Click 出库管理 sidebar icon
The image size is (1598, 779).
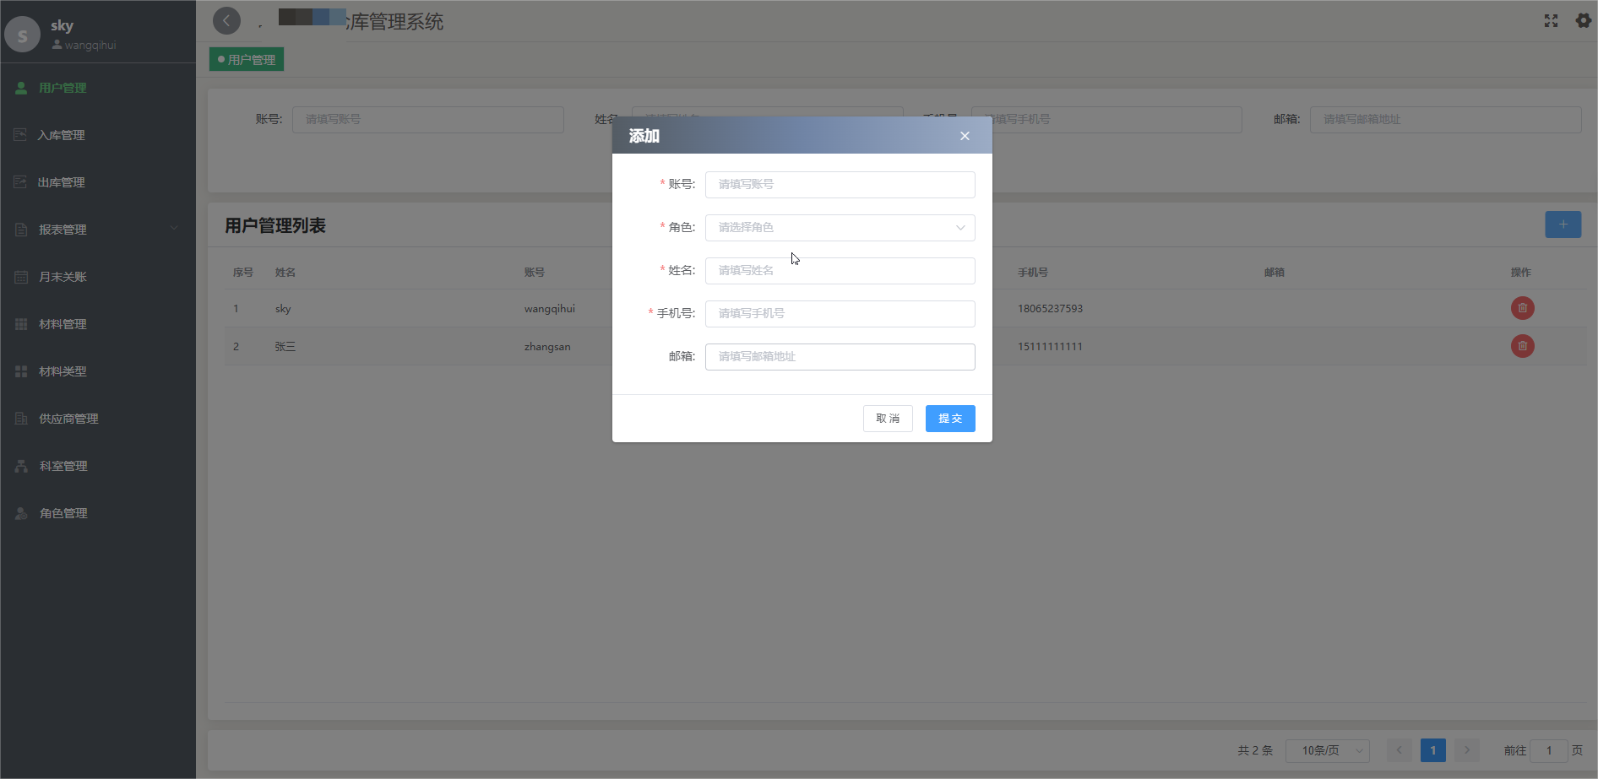point(21,182)
